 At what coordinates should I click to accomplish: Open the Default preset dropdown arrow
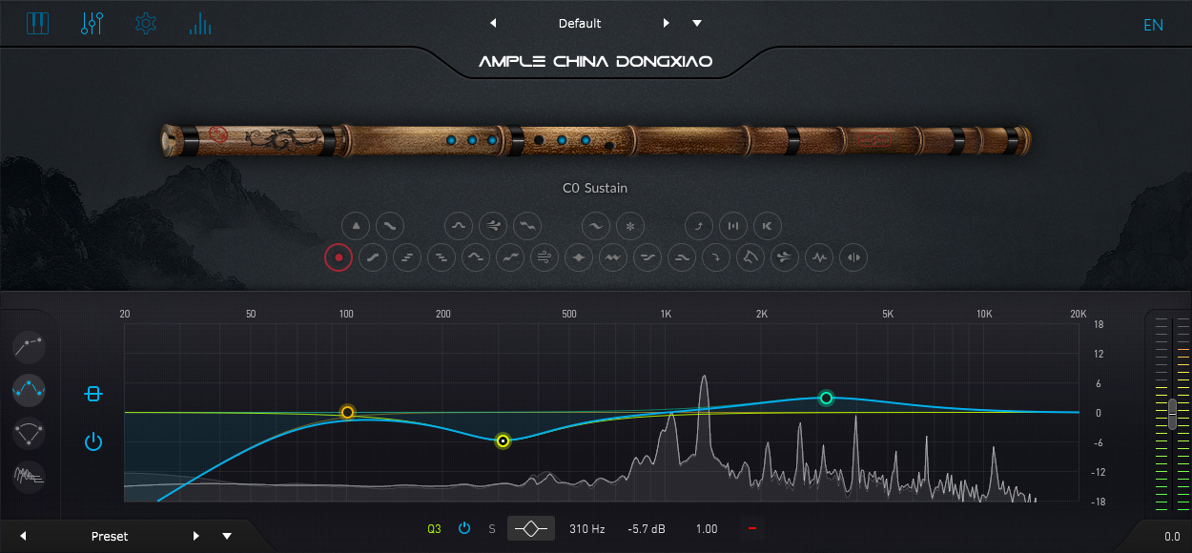click(697, 23)
